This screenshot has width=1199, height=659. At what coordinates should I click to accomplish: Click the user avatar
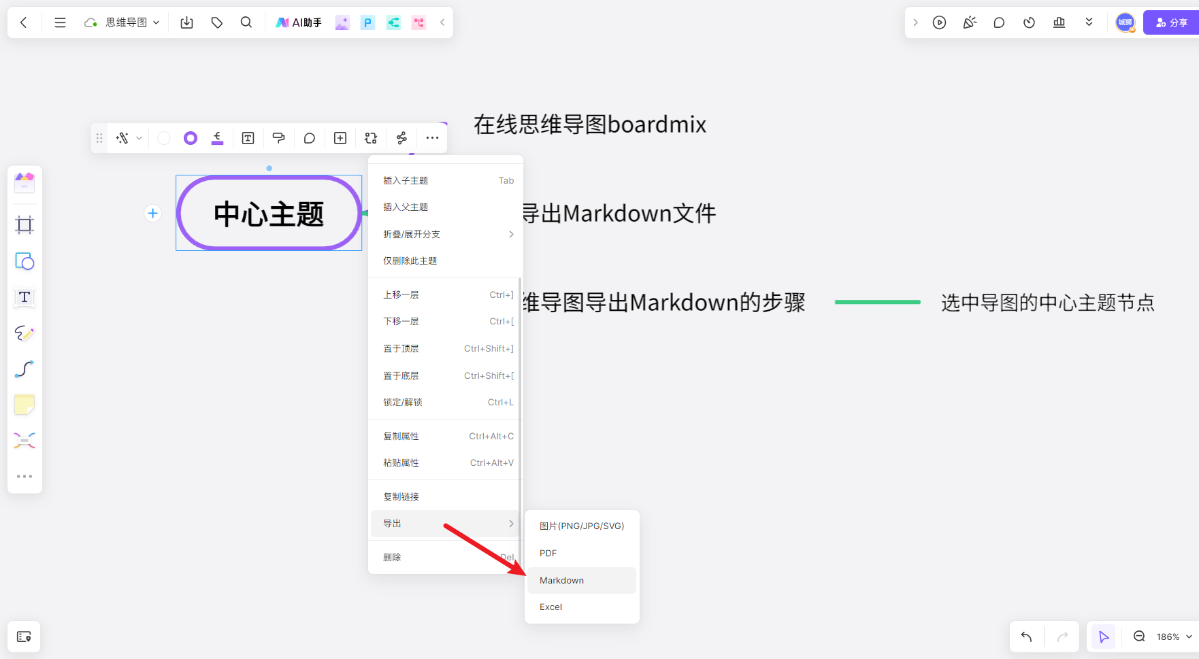(x=1126, y=22)
